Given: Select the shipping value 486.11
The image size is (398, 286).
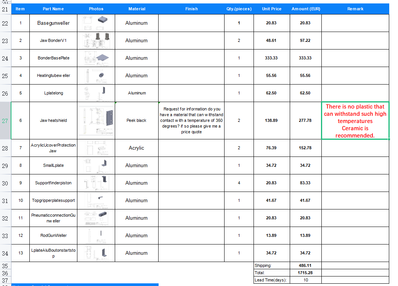Looking at the screenshot, I should pos(306,265).
